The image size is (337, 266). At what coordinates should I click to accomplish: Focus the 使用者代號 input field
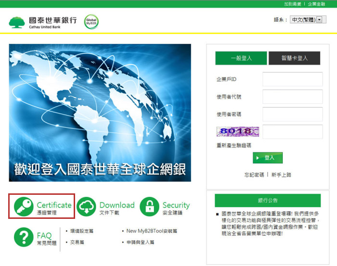click(293, 97)
